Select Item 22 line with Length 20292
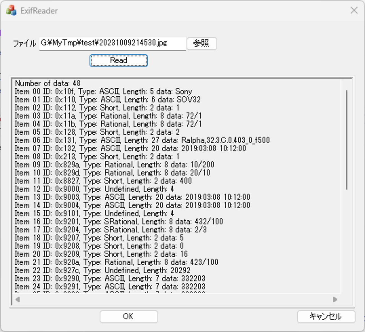 pyautogui.click(x=102, y=270)
